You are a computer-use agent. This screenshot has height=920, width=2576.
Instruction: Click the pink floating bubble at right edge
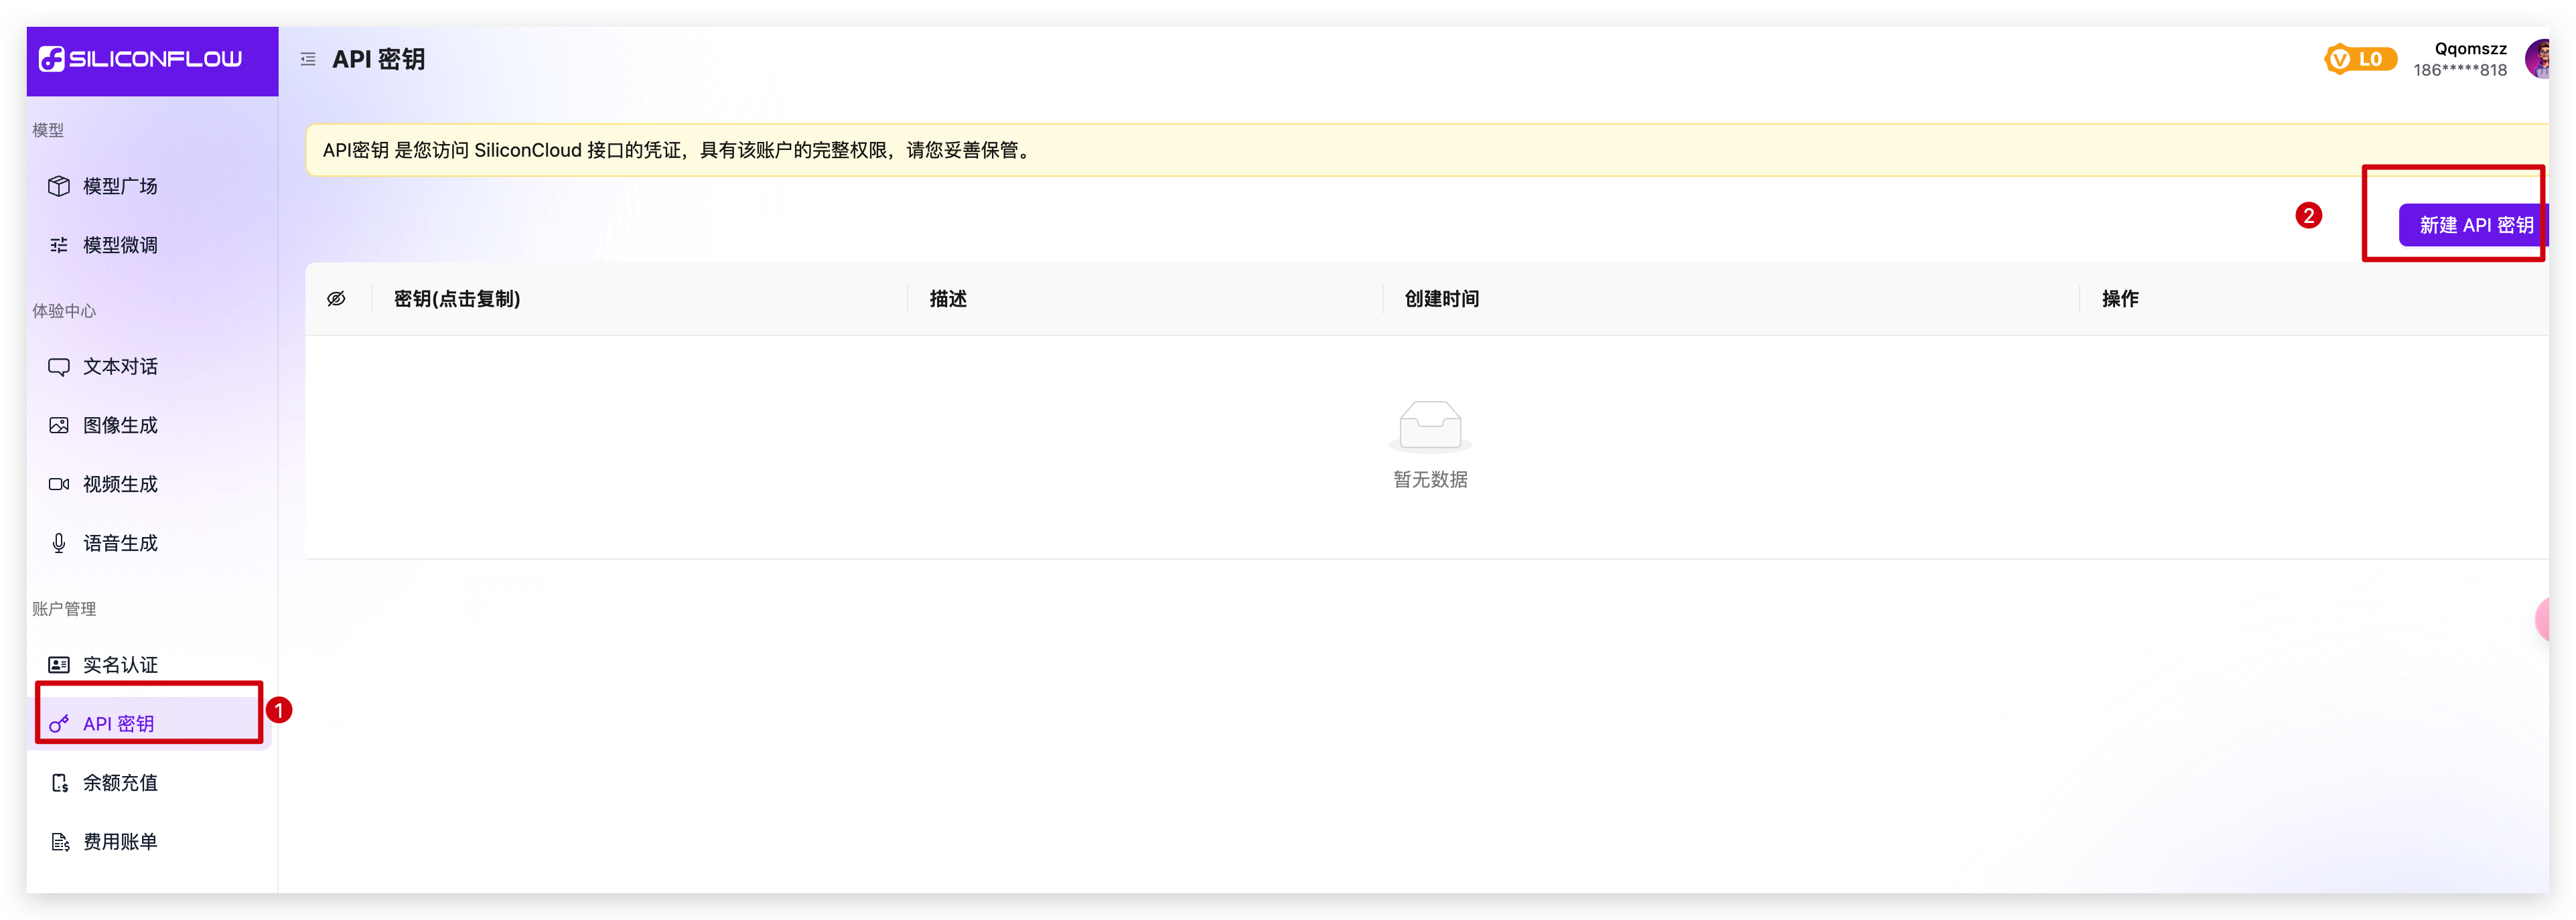click(x=2544, y=620)
